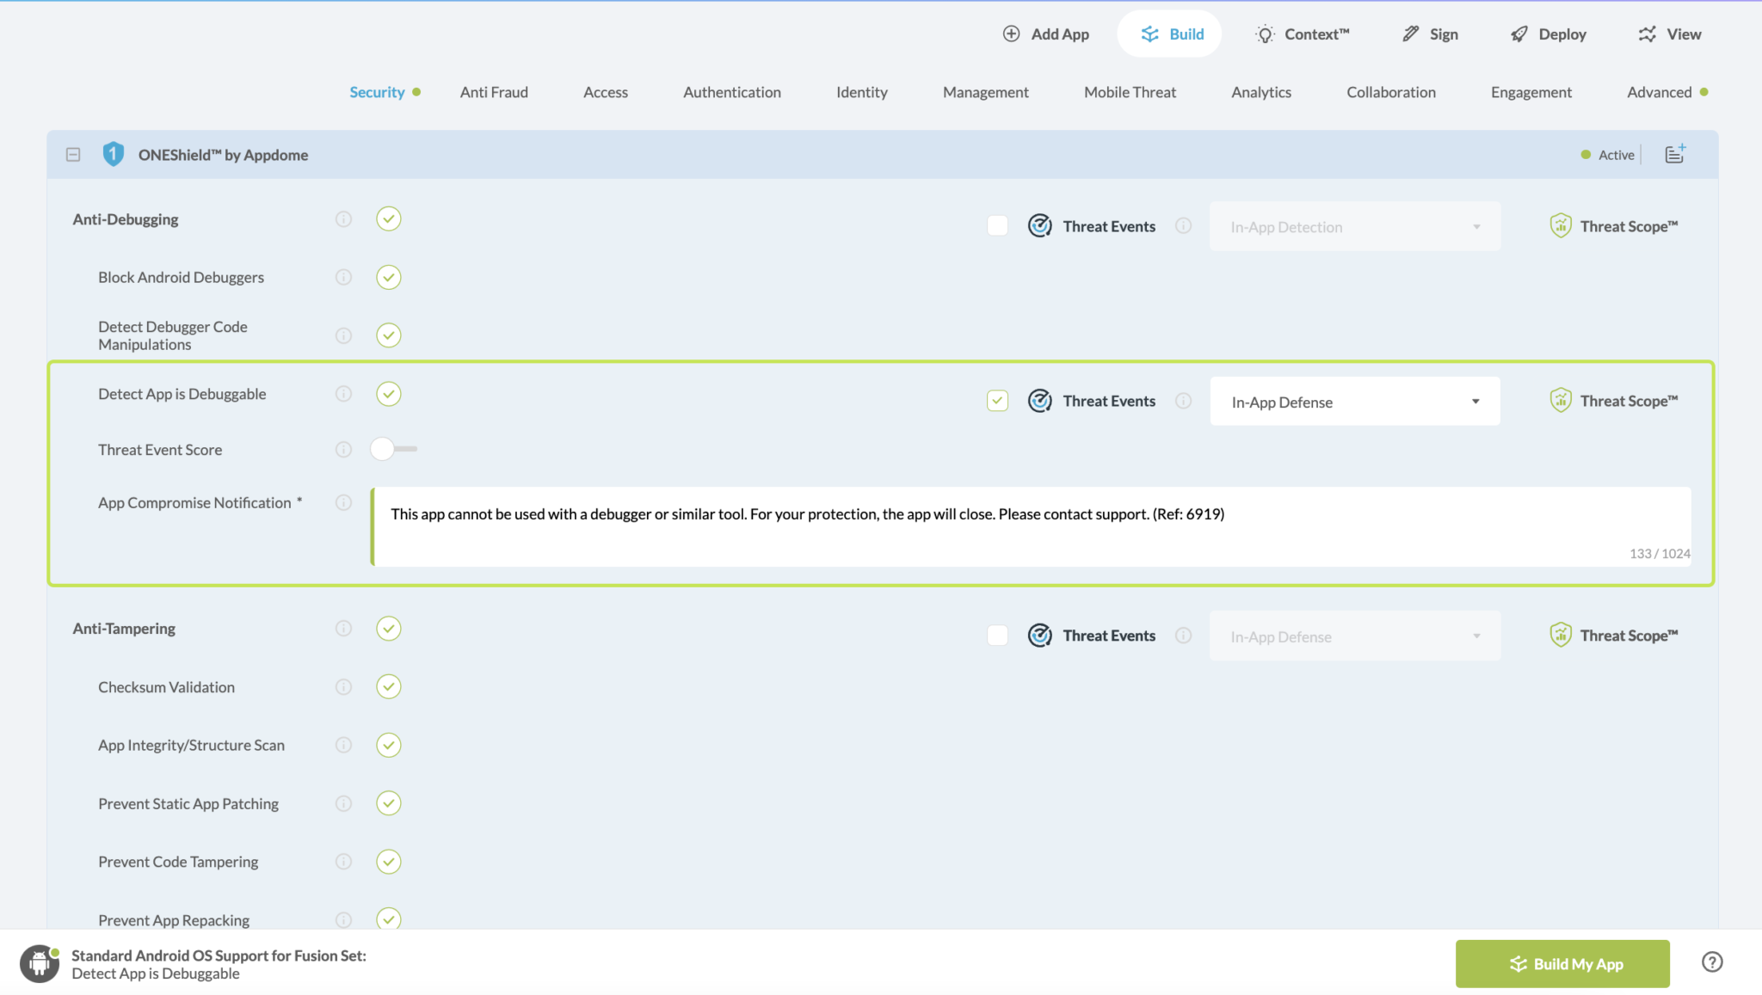Collapse the ONEShield section
Screen dimensions: 1762x995
click(73, 155)
